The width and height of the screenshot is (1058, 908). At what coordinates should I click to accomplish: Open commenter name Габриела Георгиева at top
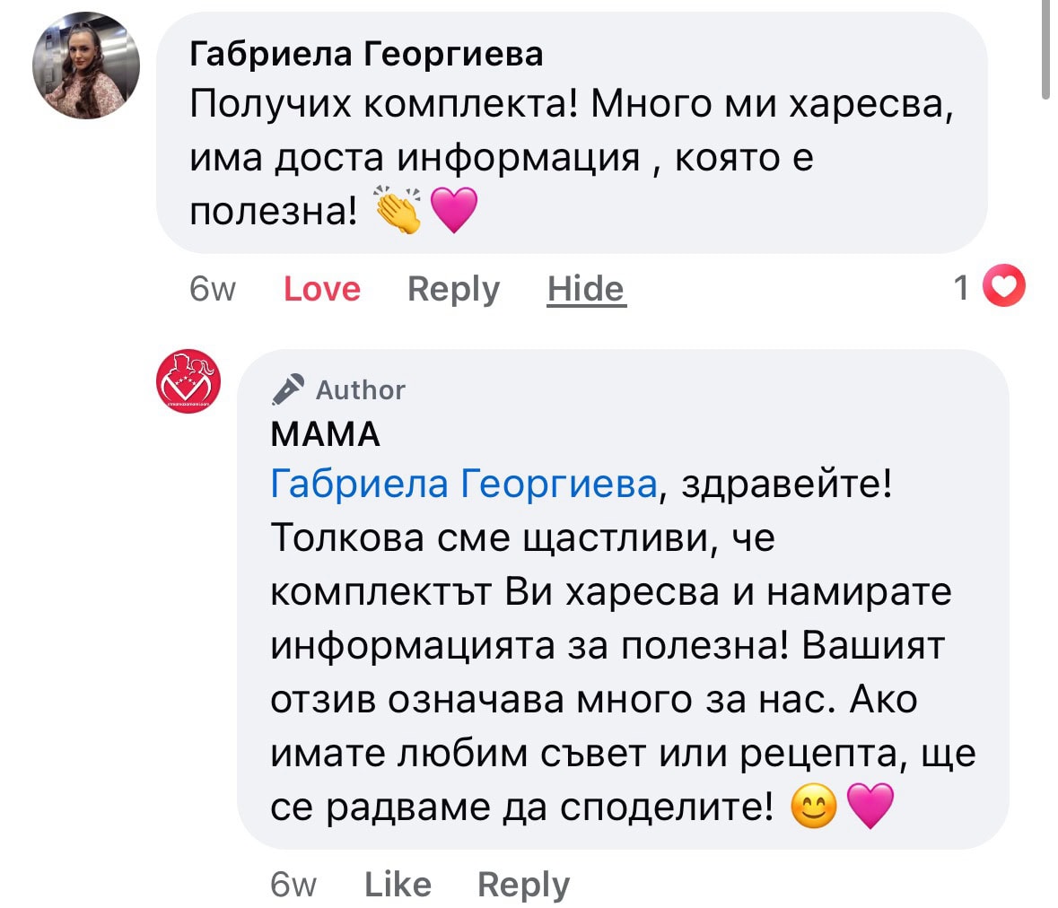point(366,54)
